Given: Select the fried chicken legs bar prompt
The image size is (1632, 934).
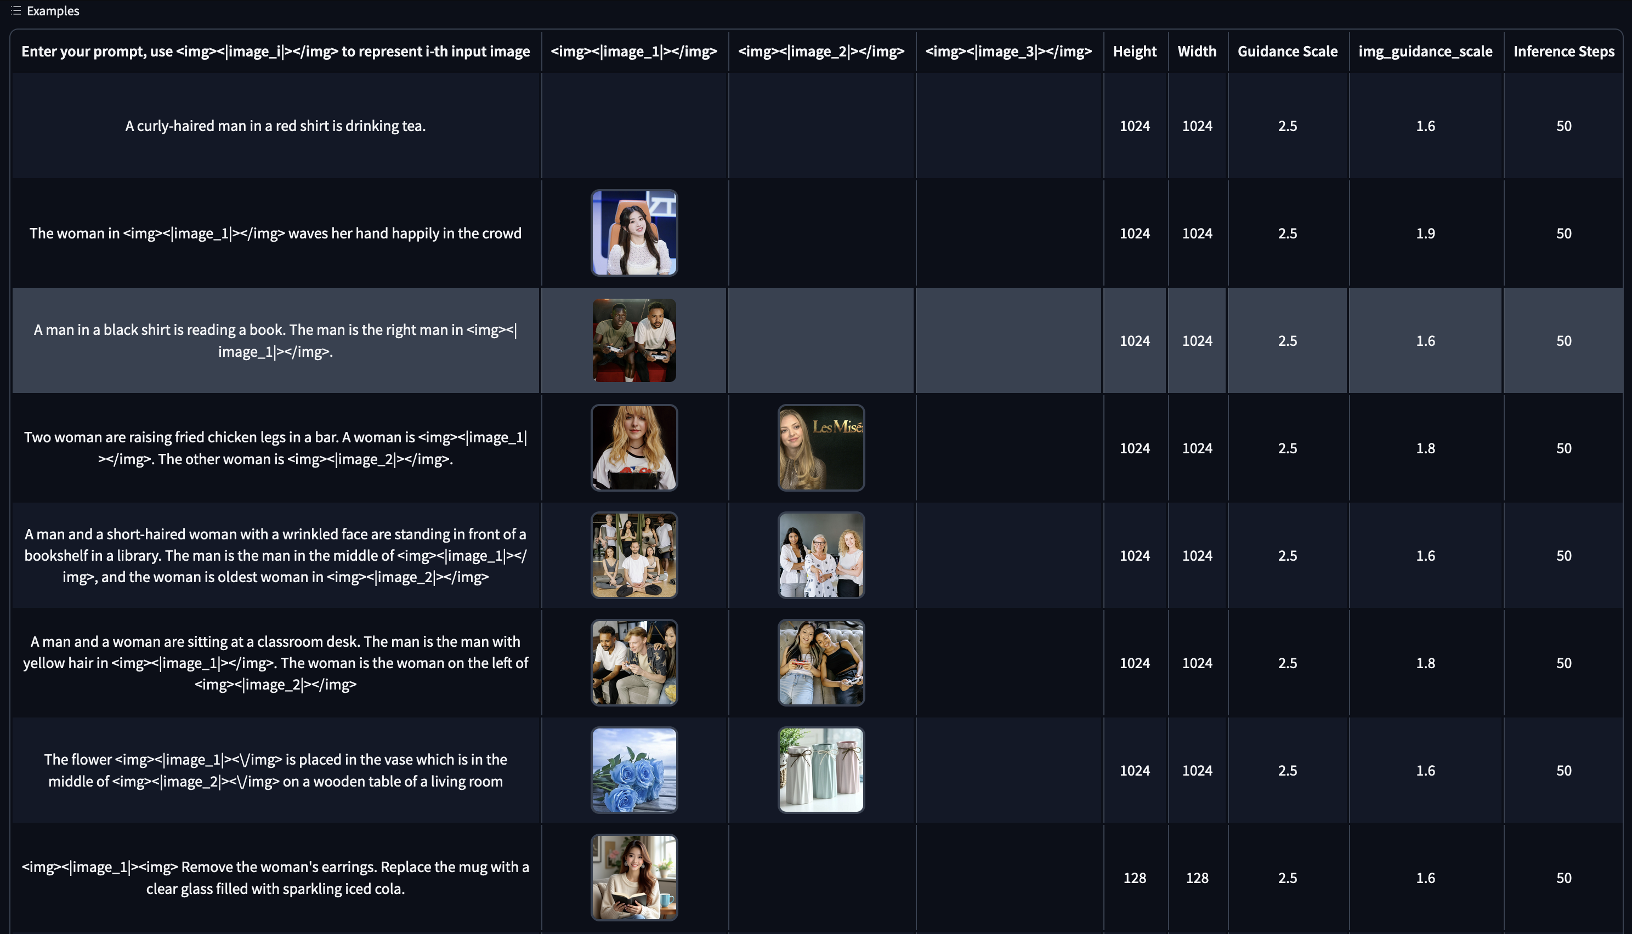Looking at the screenshot, I should [275, 448].
